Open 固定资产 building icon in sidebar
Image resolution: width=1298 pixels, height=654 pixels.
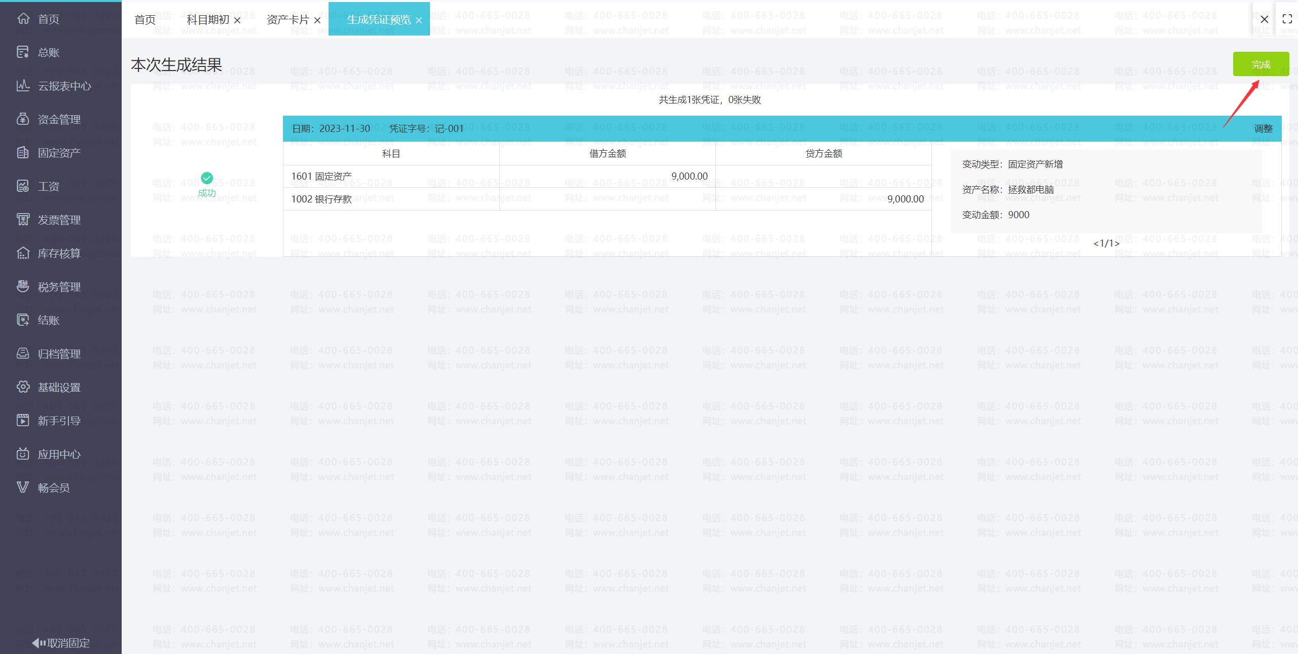(23, 153)
